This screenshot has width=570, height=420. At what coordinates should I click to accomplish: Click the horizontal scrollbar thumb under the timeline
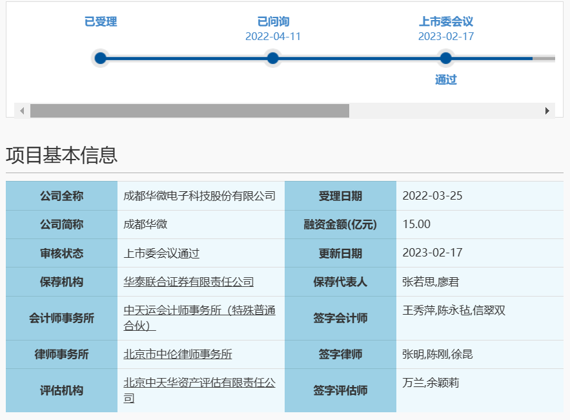189,110
